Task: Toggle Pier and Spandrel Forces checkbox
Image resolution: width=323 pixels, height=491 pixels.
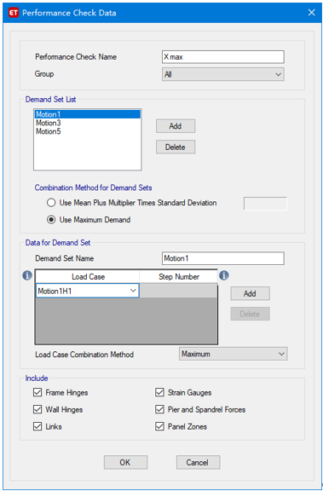Action: tap(159, 409)
